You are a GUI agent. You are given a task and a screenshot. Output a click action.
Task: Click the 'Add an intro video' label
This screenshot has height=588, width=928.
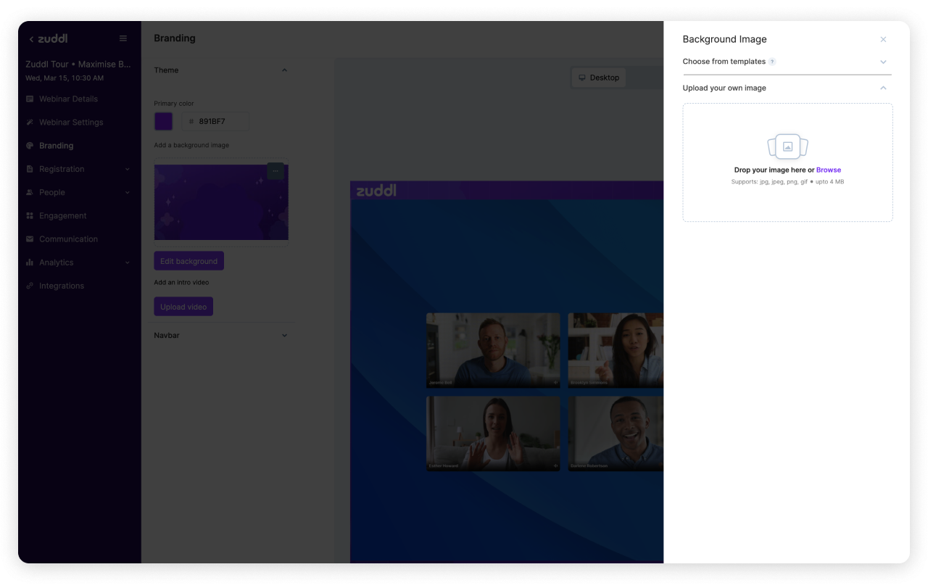[x=181, y=282]
